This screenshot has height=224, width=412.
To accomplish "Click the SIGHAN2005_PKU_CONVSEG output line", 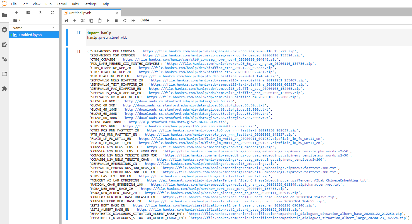I will click(192, 51).
